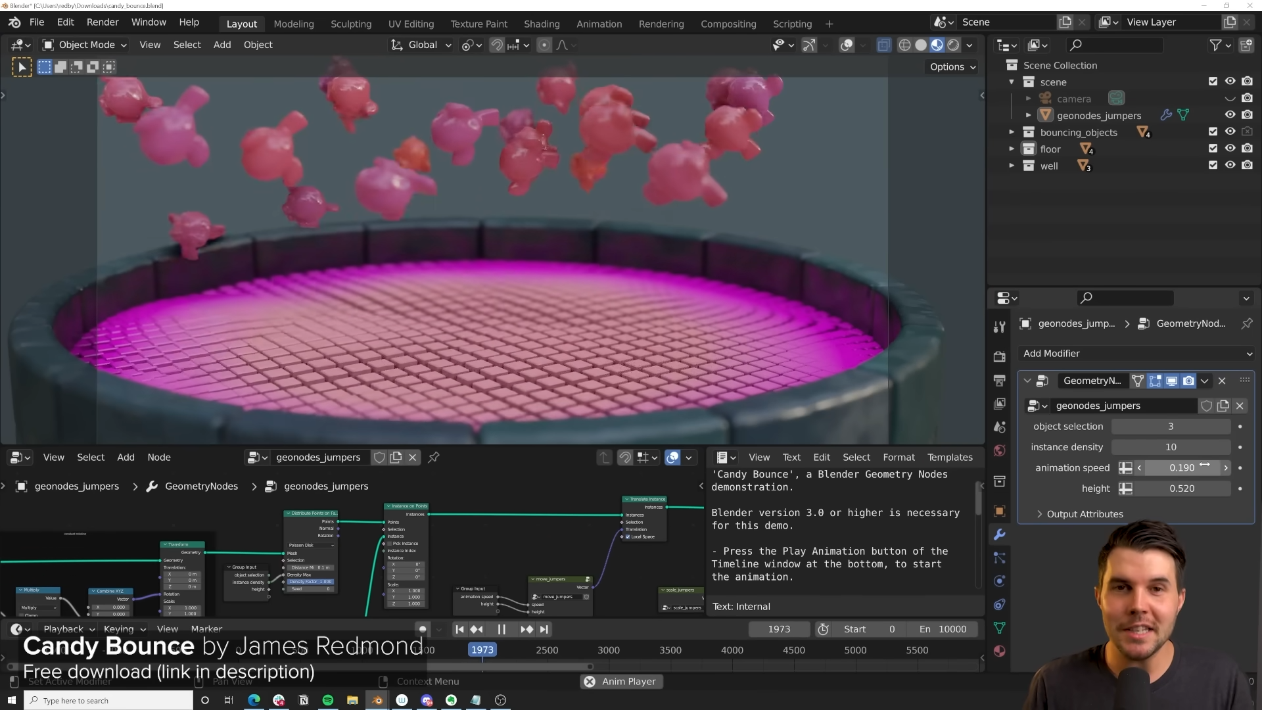
Task: Toggle X-ray view in viewport header
Action: click(x=883, y=45)
